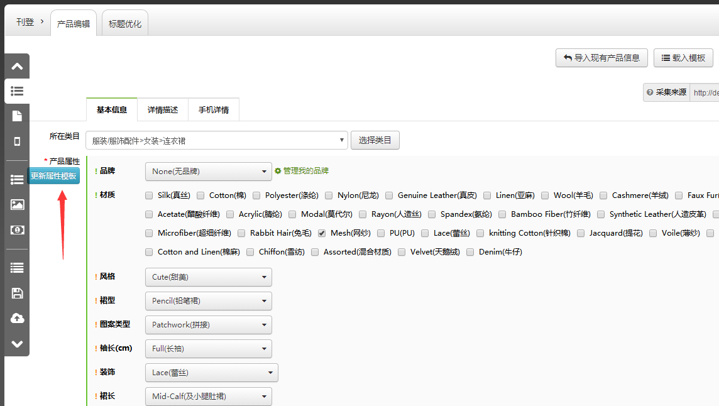Viewport: 719px width, 406px height.
Task: Open the 袖长 Full(长袖) dropdown
Action: pos(209,349)
